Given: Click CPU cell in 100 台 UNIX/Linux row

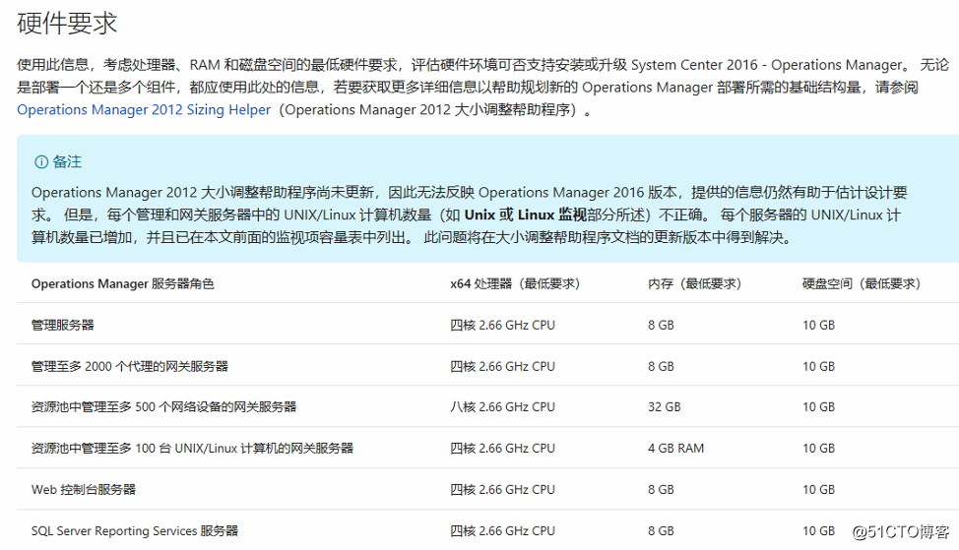Looking at the screenshot, I should [503, 449].
